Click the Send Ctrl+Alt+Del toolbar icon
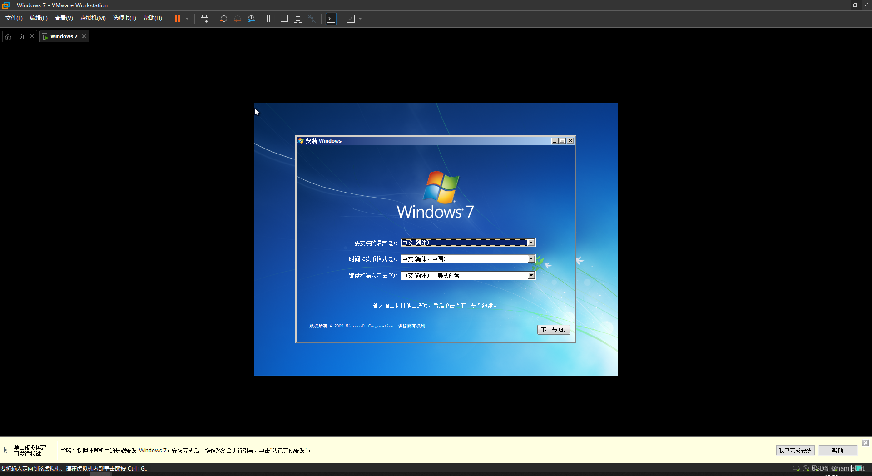The width and height of the screenshot is (872, 476). click(204, 19)
